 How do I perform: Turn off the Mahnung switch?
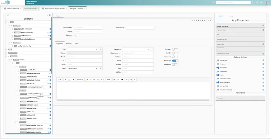tap(175, 61)
